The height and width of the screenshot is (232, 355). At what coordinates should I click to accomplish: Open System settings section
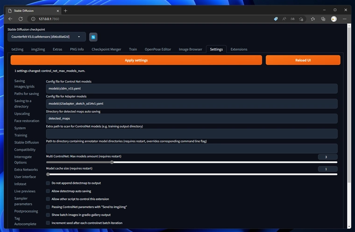point(20,128)
